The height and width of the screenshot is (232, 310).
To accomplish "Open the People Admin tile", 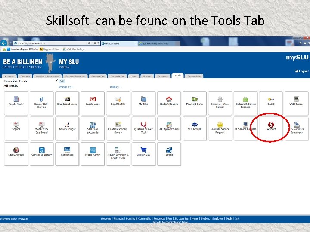I will 93,154.
